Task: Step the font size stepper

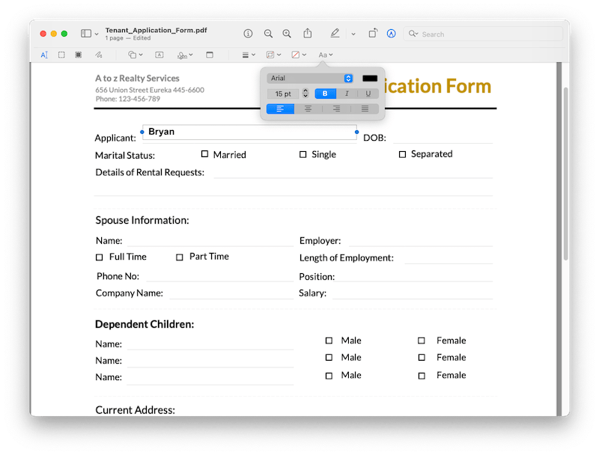Action: (x=305, y=93)
